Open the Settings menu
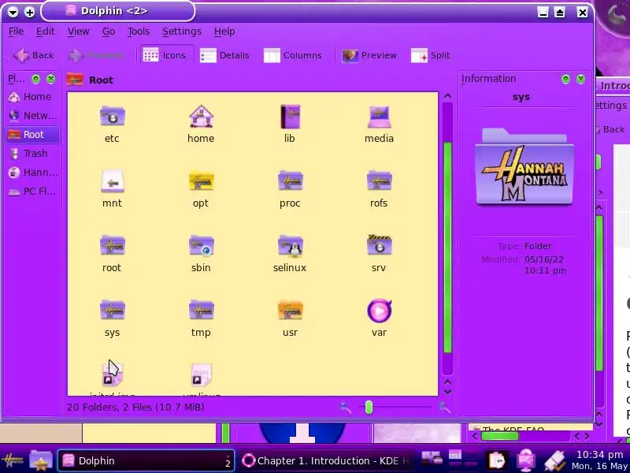Viewport: 630px width, 473px height. [182, 32]
